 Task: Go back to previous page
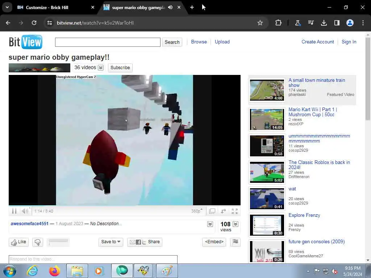tap(8, 23)
